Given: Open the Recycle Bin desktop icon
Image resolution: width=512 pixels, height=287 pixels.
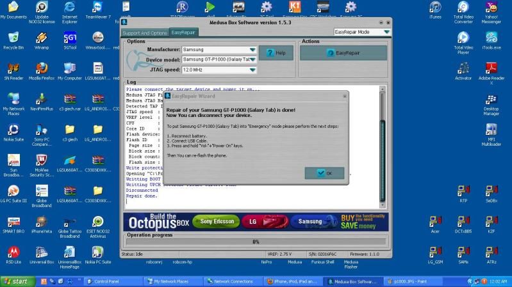Looking at the screenshot, I should pyautogui.click(x=13, y=41).
